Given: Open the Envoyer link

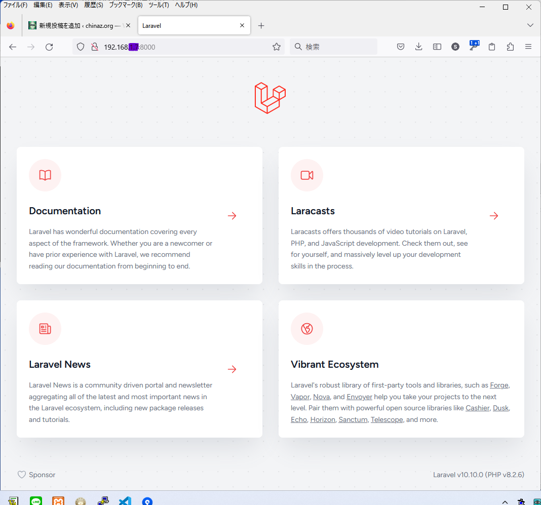Looking at the screenshot, I should [360, 397].
